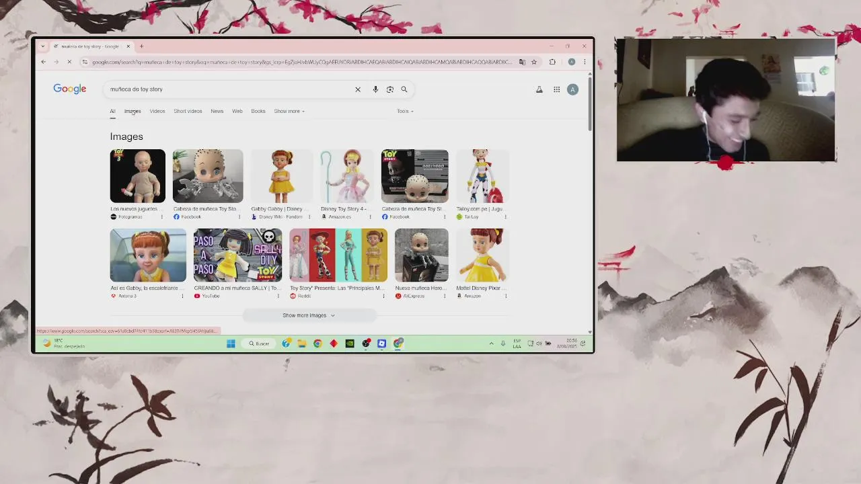Click the taskbar 'Buscar' search box

pos(260,344)
